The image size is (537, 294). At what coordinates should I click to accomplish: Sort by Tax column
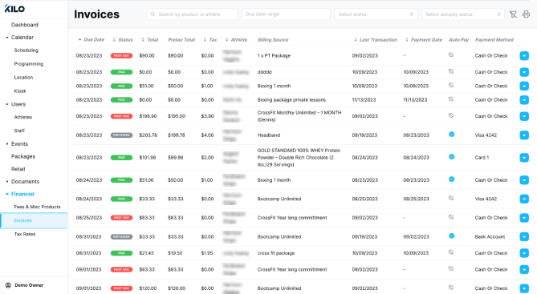(x=210, y=40)
